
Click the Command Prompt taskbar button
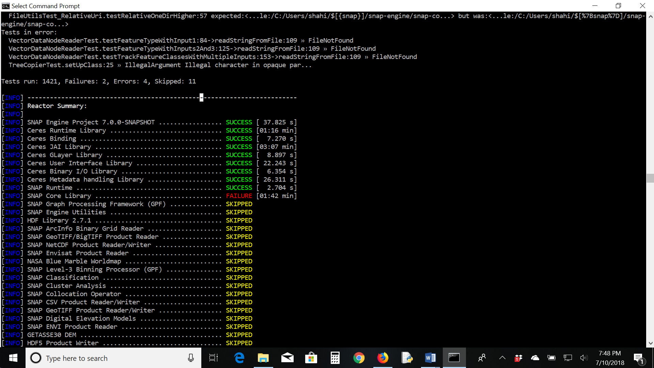454,358
